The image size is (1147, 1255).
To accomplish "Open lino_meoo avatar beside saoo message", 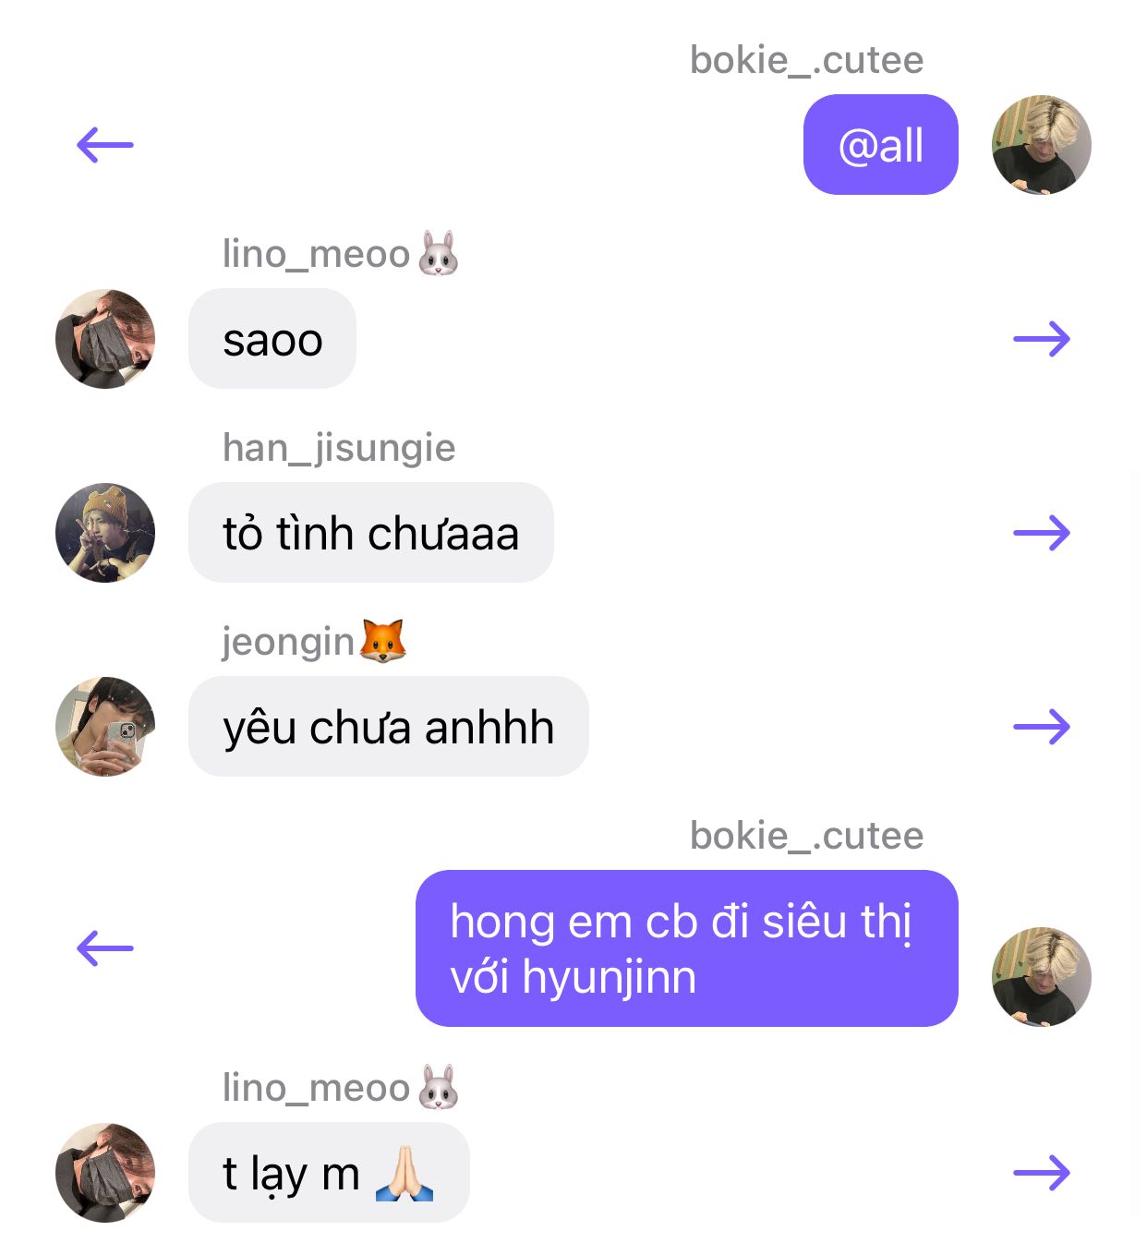I will 105,339.
